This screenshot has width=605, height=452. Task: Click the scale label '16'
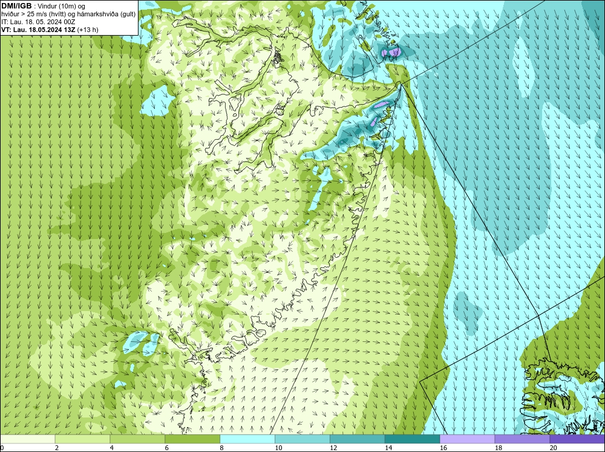click(x=443, y=448)
